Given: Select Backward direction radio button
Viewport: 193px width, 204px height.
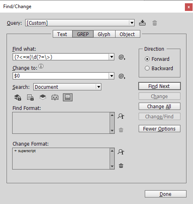Looking at the screenshot, I should 147,68.
